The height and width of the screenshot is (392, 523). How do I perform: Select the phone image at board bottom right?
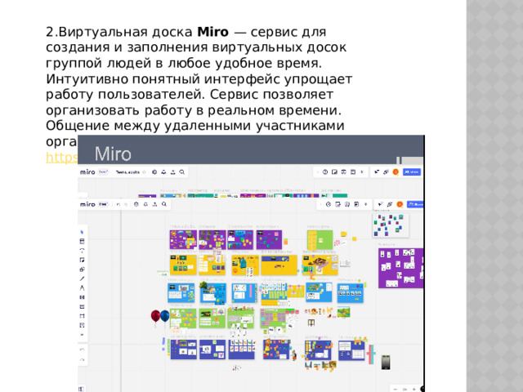[386, 362]
